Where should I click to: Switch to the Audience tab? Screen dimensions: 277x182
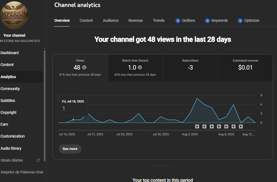[x=111, y=20]
